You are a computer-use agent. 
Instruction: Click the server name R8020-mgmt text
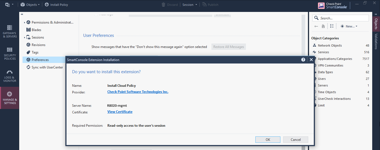[117, 106]
